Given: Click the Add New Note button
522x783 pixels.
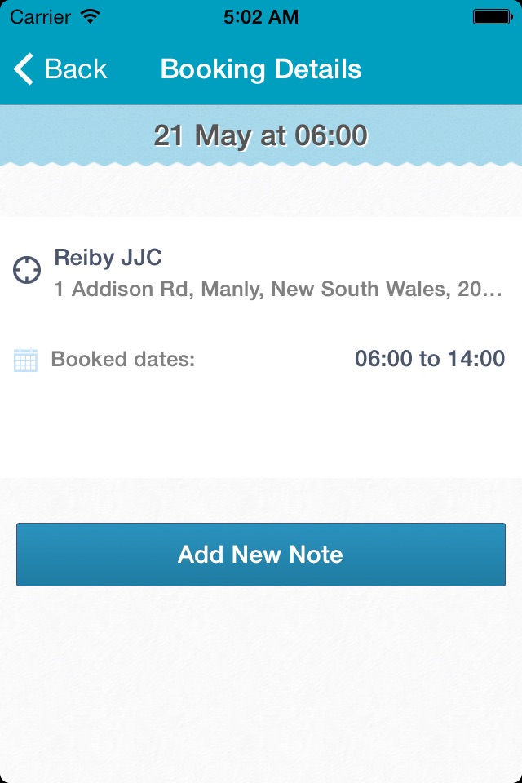Looking at the screenshot, I should (261, 555).
